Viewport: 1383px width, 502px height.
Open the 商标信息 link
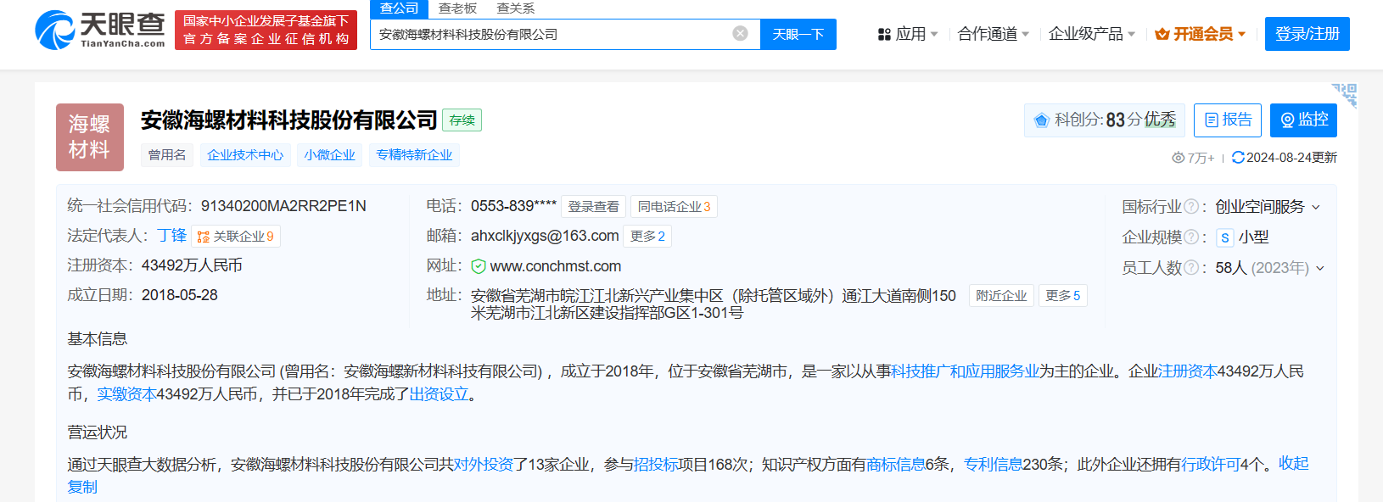click(x=895, y=465)
